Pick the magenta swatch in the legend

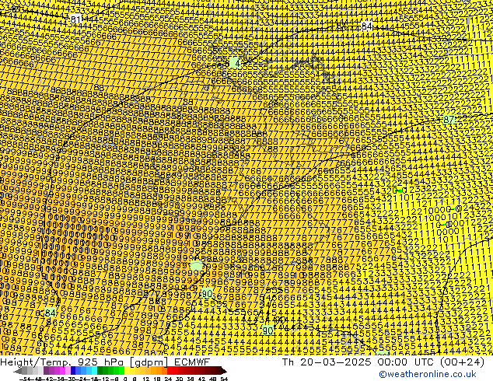point(62,371)
